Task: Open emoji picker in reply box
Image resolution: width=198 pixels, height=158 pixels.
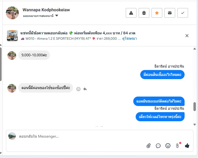Action: pos(168,146)
